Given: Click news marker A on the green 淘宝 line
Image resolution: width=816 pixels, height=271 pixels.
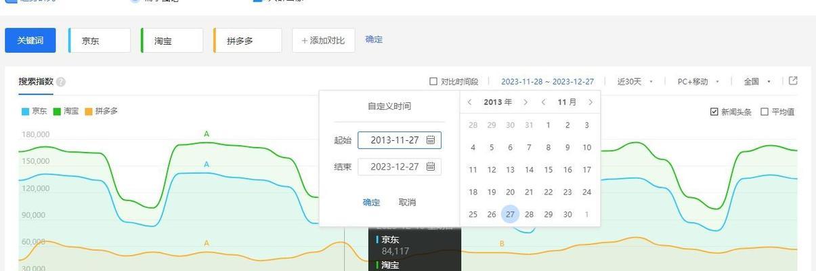Looking at the screenshot, I should (x=207, y=134).
